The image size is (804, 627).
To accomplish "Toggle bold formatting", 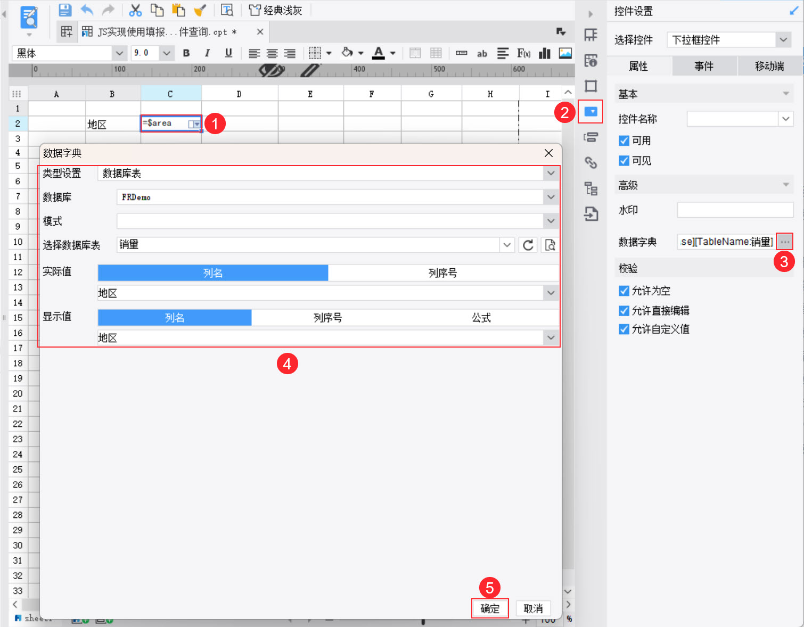I will 186,53.
